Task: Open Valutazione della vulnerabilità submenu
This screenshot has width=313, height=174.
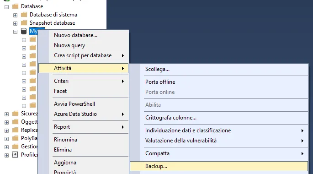Action: click(x=219, y=141)
